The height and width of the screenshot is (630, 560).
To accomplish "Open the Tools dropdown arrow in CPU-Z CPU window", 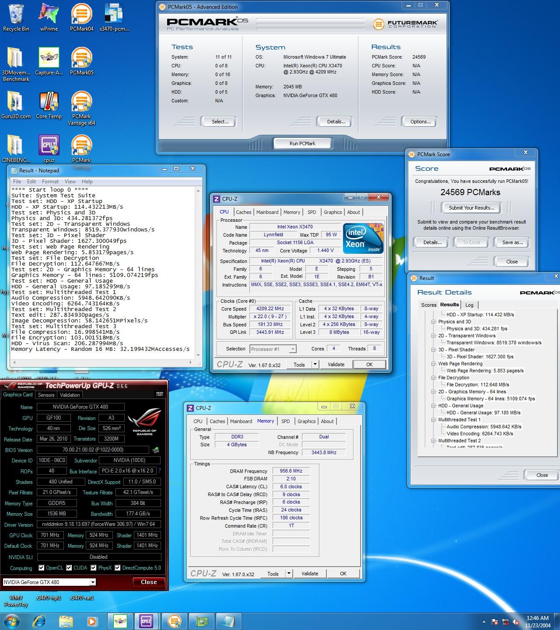I will coord(315,364).
